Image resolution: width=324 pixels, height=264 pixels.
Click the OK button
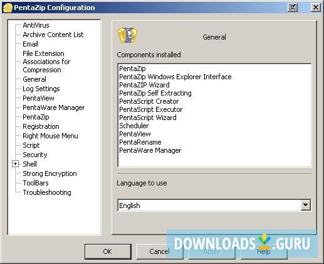pyautogui.click(x=108, y=251)
